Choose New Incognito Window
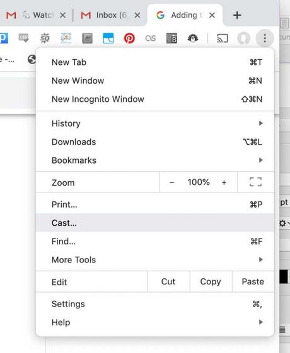The width and height of the screenshot is (290, 353). (155, 99)
